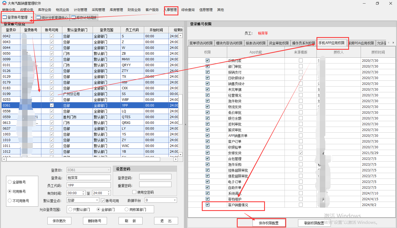Screen dimensions: 397x228
Task: Select employee code MHW cell
Action: click(132, 59)
